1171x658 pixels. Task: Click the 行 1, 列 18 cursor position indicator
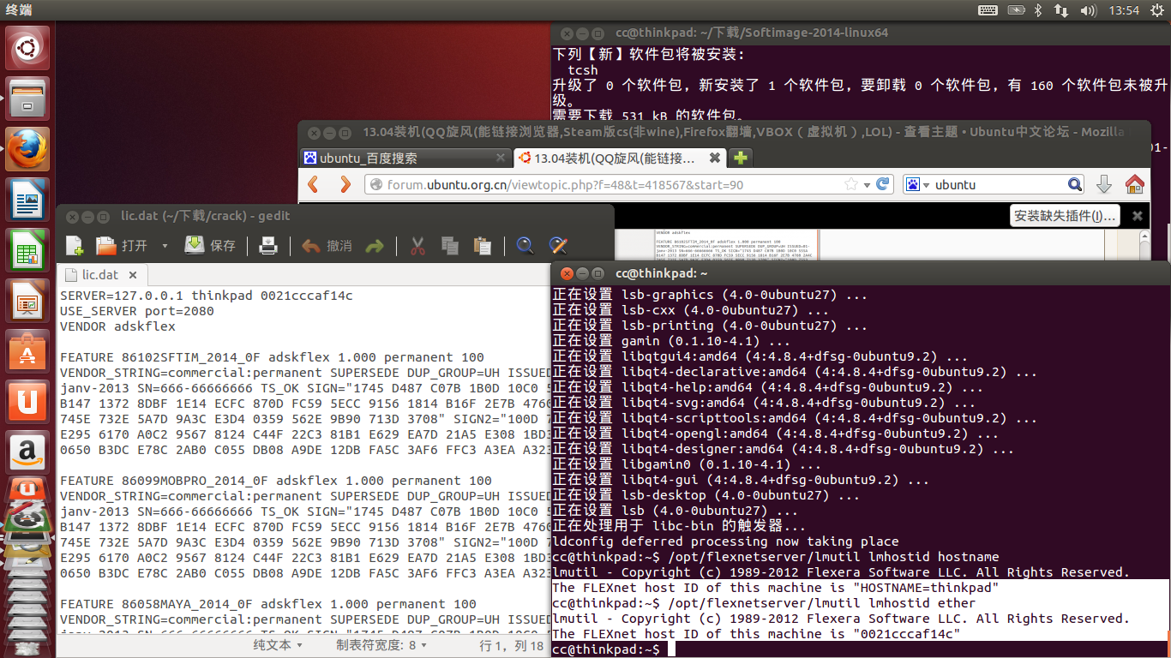(x=511, y=645)
